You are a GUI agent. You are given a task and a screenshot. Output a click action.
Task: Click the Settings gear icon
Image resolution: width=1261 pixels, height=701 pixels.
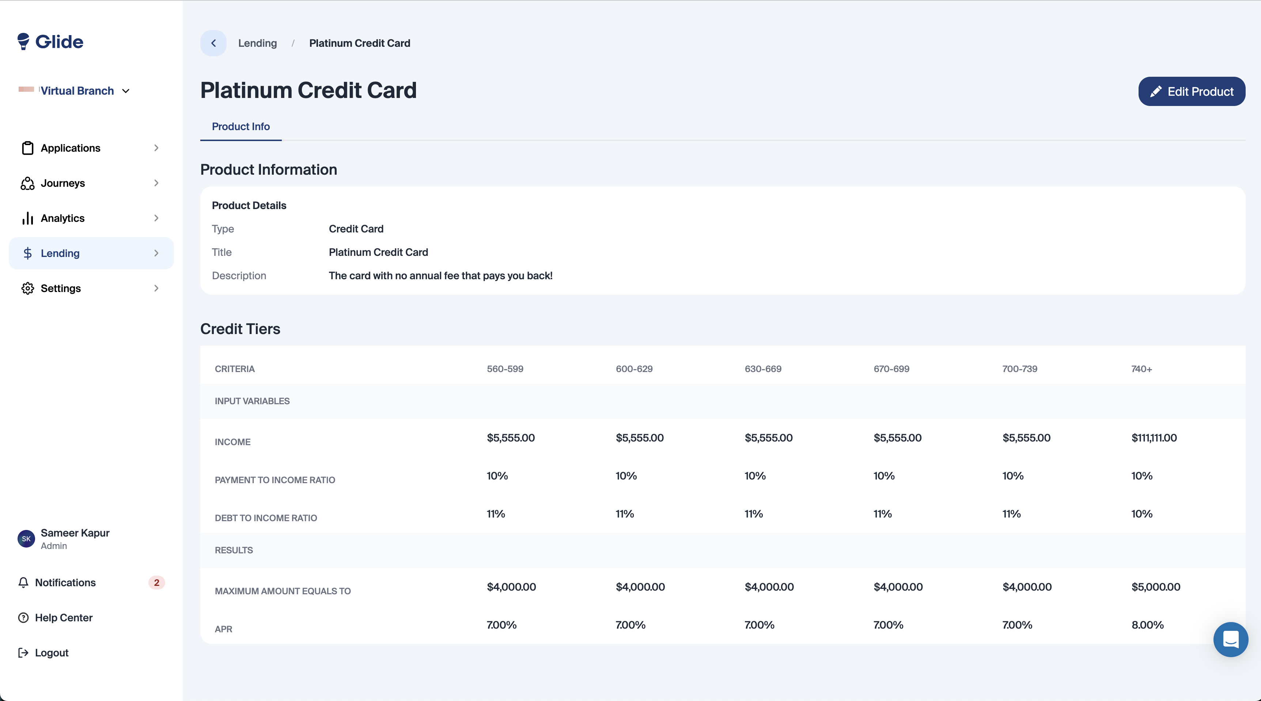(x=27, y=288)
